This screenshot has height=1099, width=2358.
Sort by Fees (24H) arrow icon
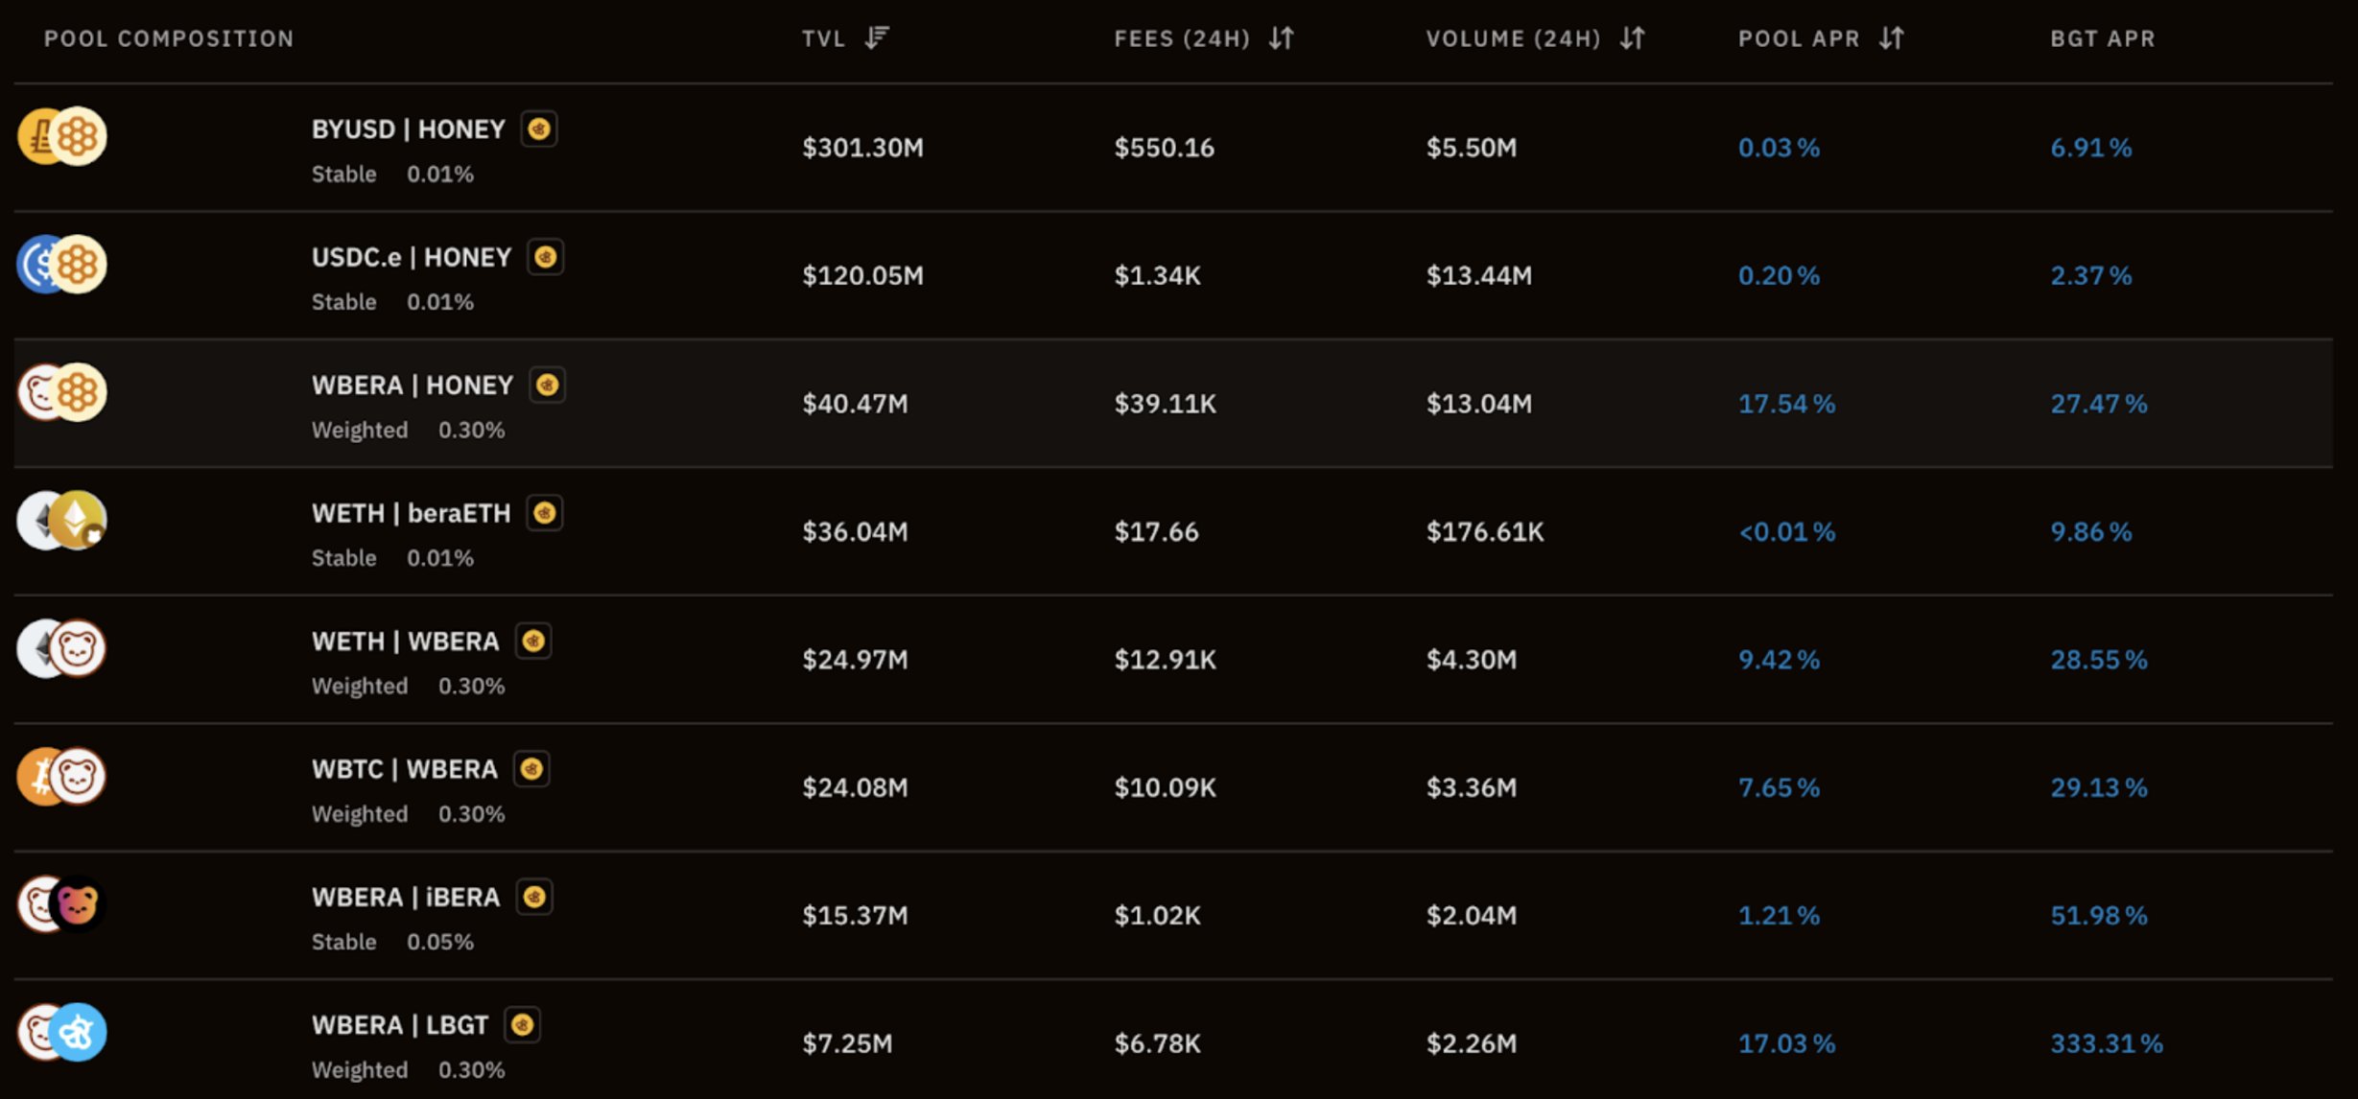(x=1282, y=38)
